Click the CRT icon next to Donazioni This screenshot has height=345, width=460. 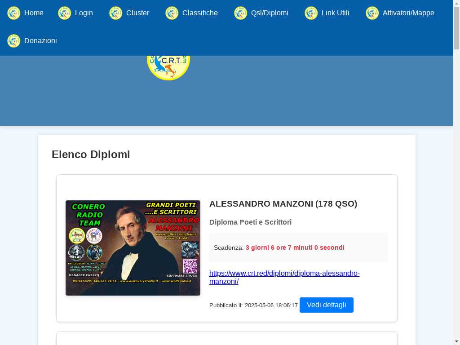(14, 41)
